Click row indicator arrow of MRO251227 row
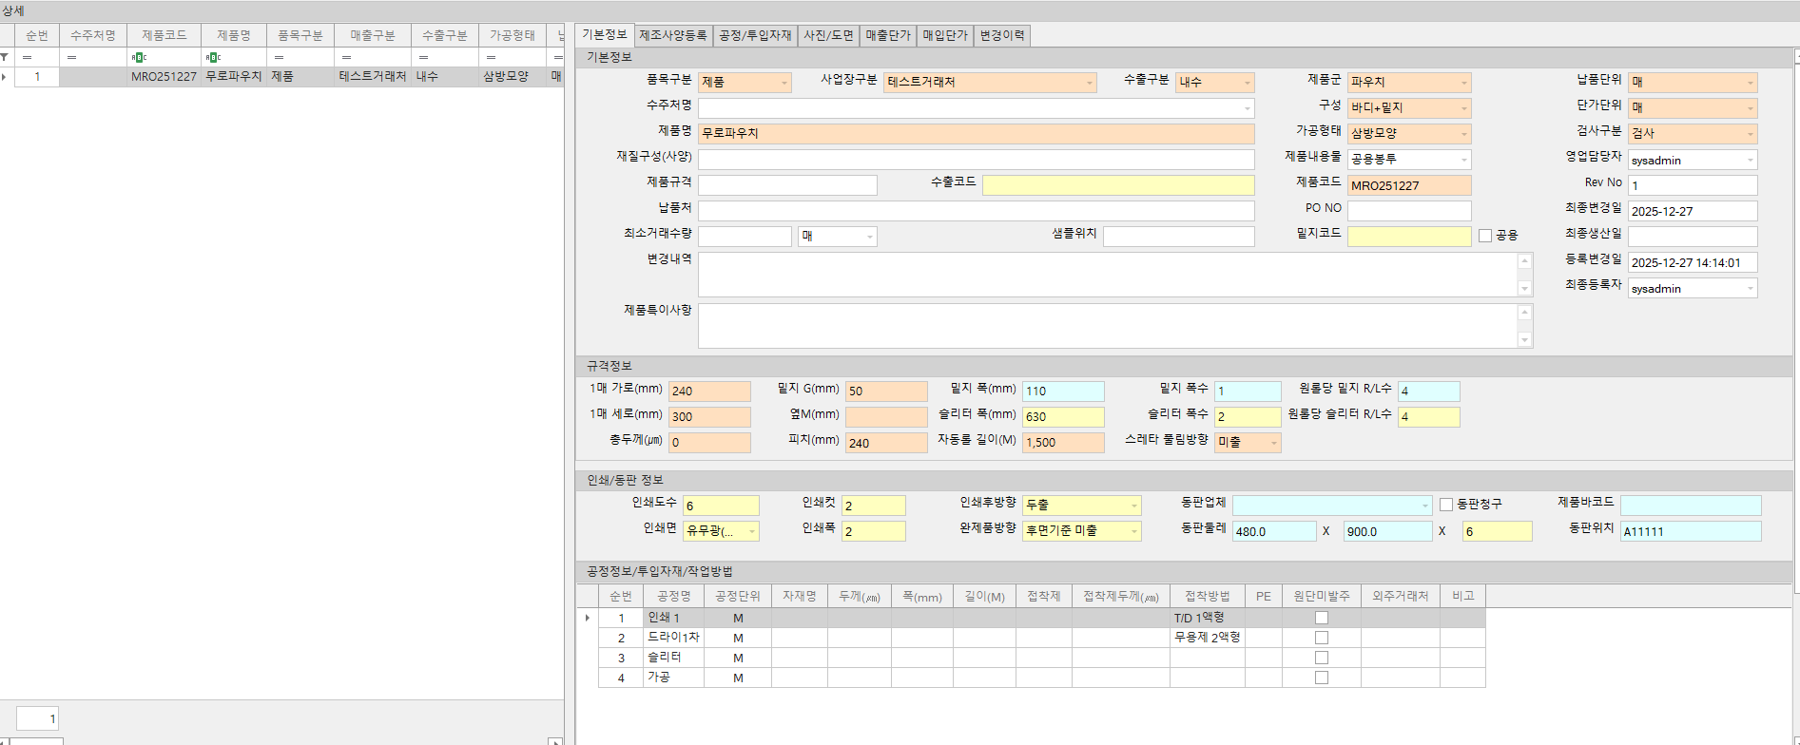 point(5,76)
